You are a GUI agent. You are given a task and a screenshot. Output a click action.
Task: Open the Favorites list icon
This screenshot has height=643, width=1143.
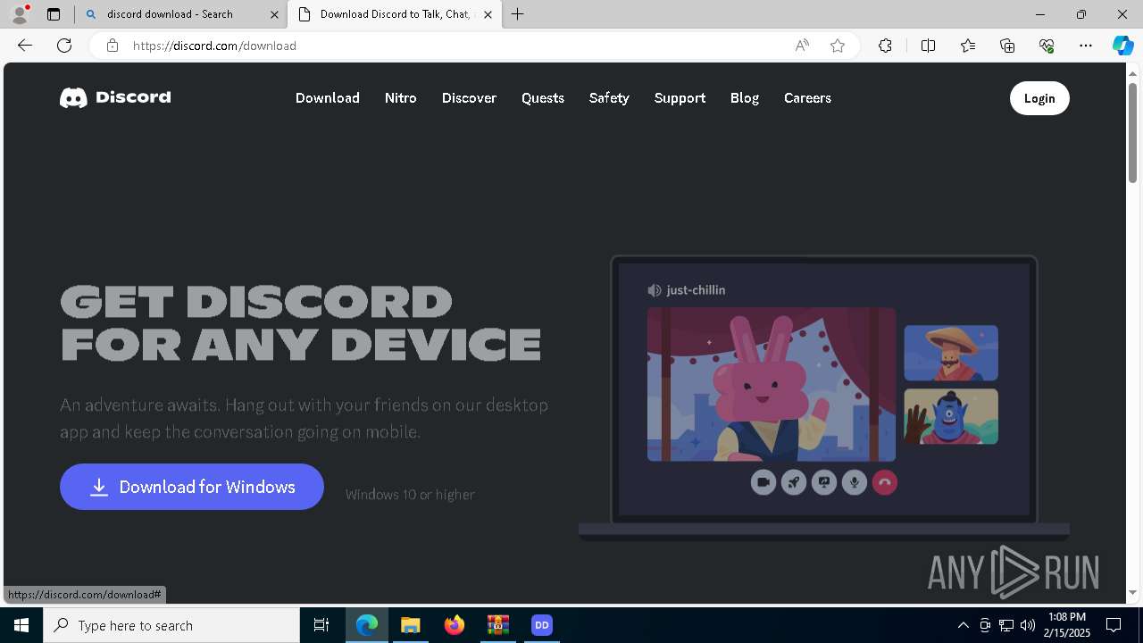[x=968, y=46]
